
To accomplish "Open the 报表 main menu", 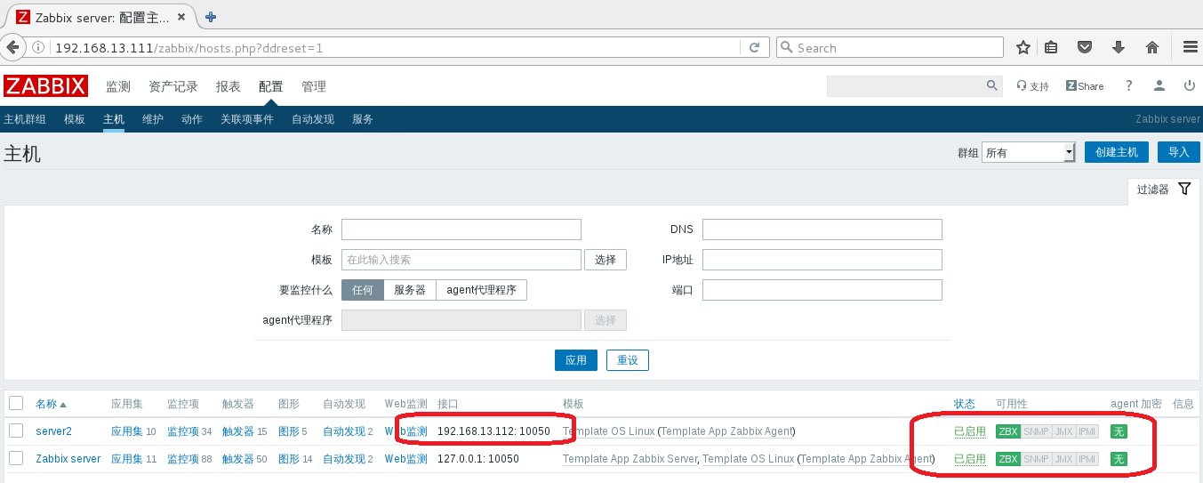I will pos(229,86).
